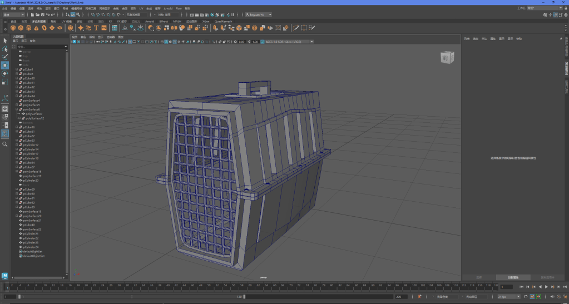569x304 pixels.
Task: Open the search magnifier icon in left sidebar
Action: (x=4, y=144)
